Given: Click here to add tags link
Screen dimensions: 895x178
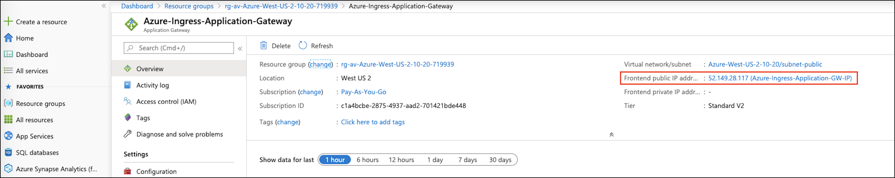Looking at the screenshot, I should 373,122.
